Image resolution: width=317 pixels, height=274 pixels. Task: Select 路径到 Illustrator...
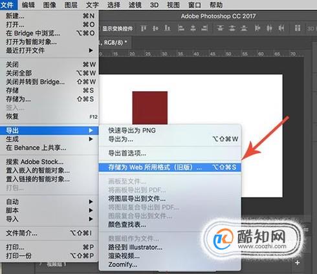(x=169, y=247)
